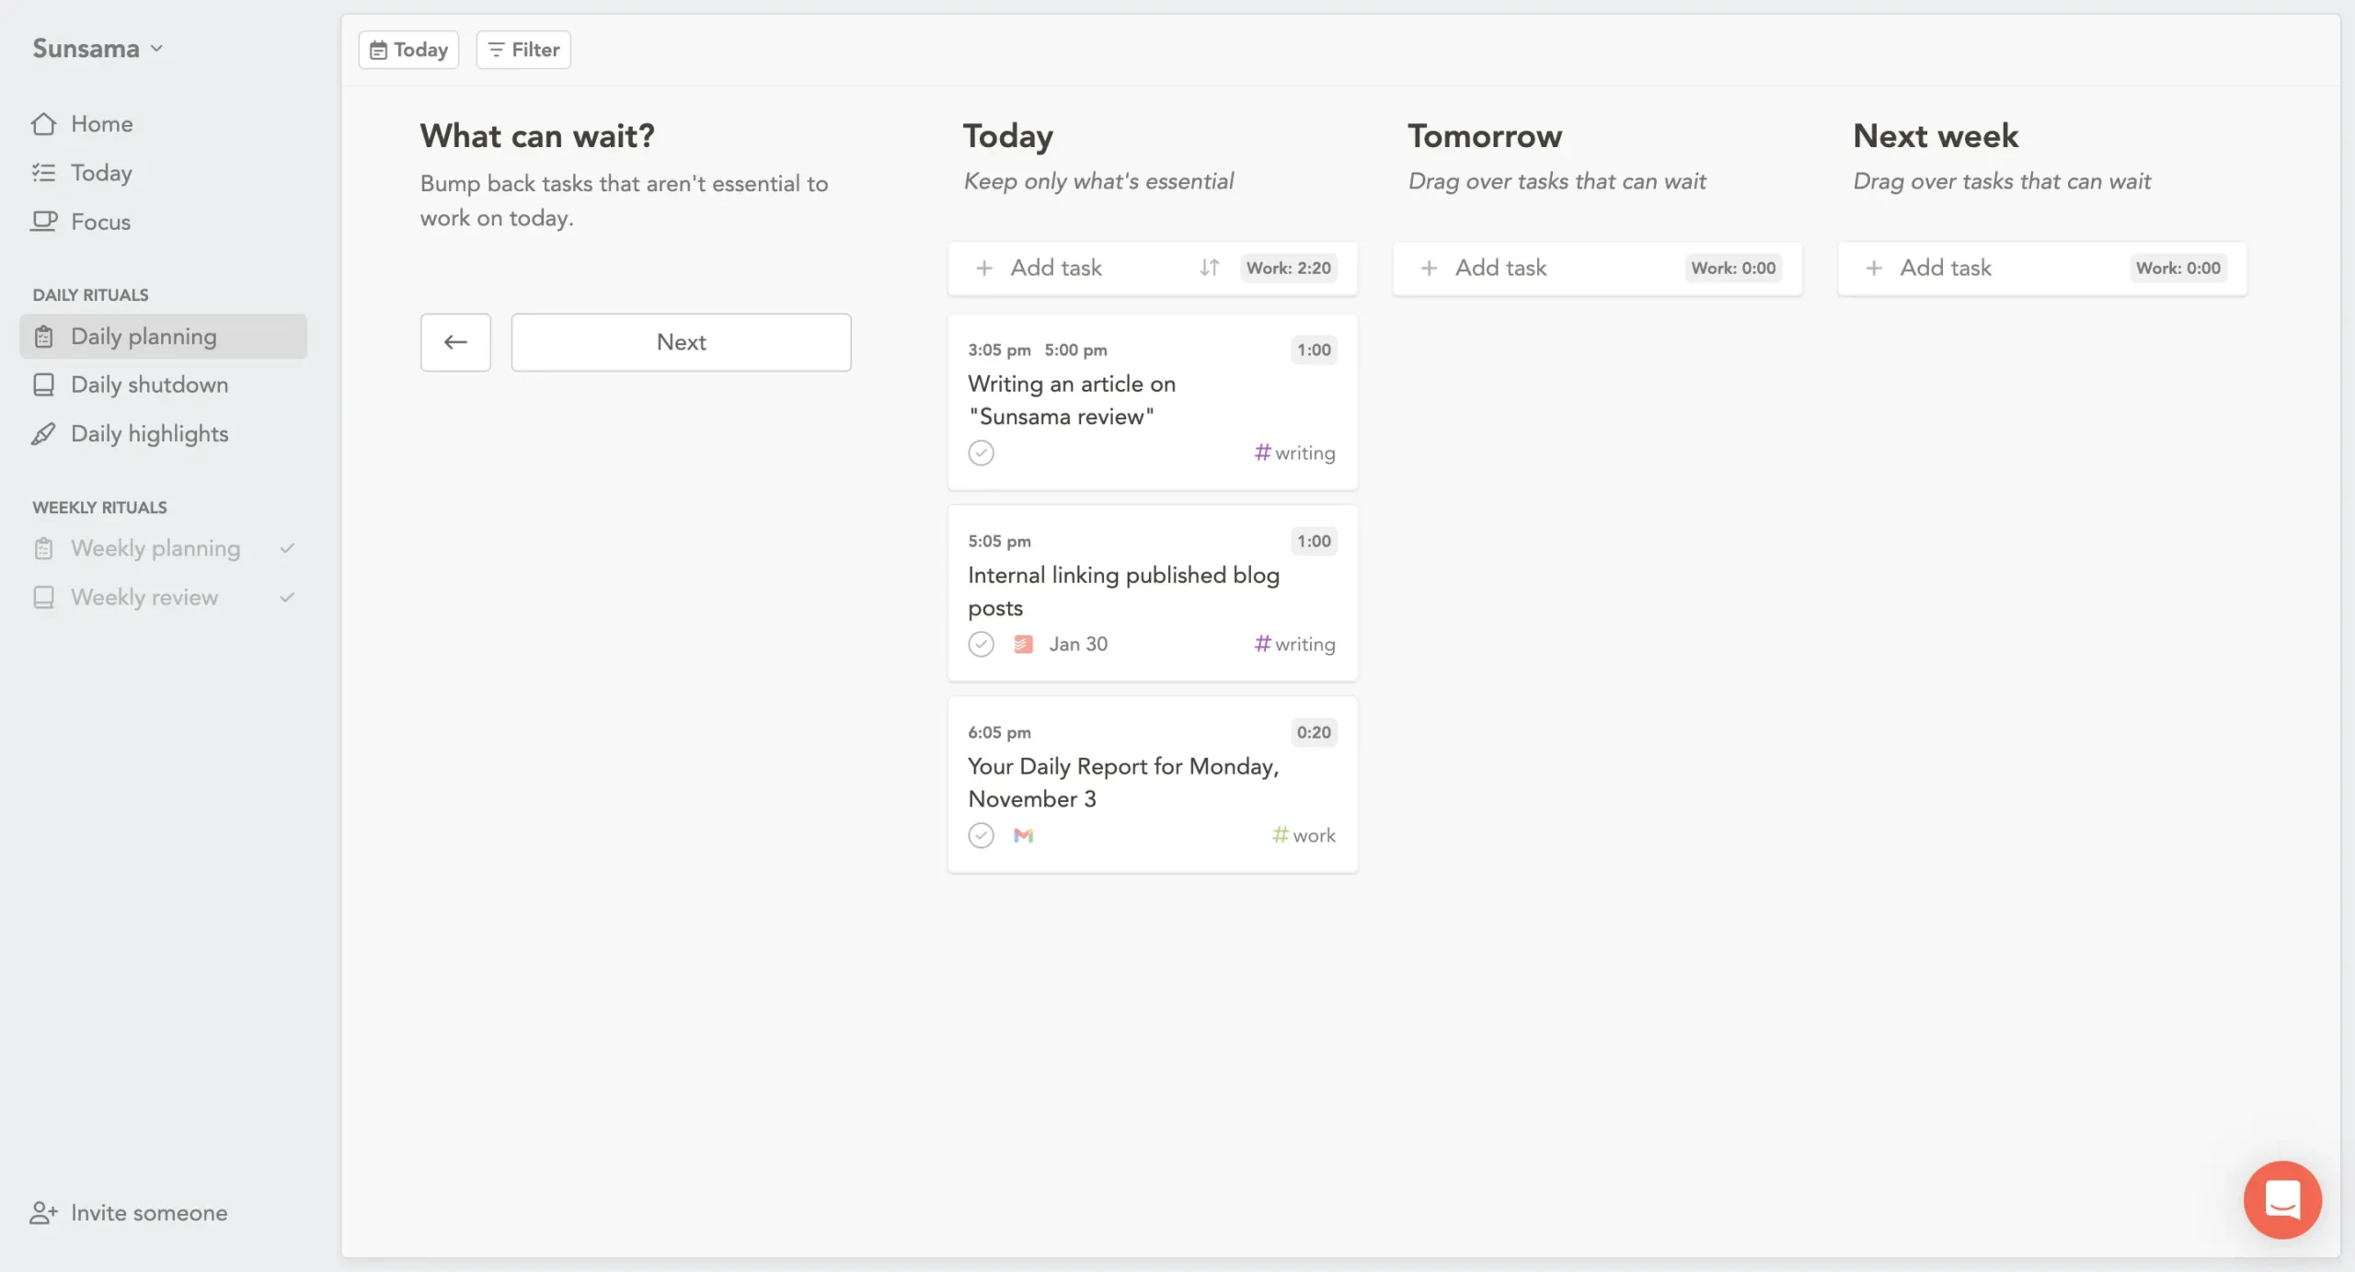Mark "Writing an article" task complete
Viewport: 2355px width, 1272px height.
click(x=981, y=453)
